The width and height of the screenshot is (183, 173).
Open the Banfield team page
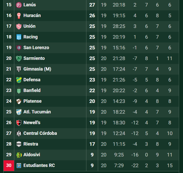point(32,91)
